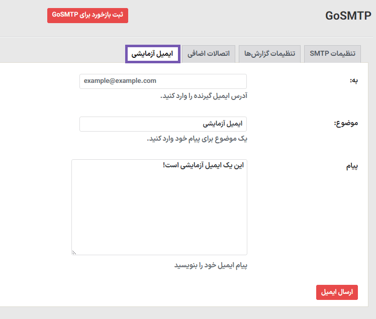Open the 'تنظیمات گزارش‌ها' logs settings tab
The height and width of the screenshot is (319, 376).
pyautogui.click(x=270, y=53)
